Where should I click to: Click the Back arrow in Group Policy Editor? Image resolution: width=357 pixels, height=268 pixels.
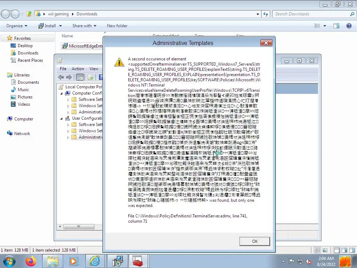coord(61,77)
